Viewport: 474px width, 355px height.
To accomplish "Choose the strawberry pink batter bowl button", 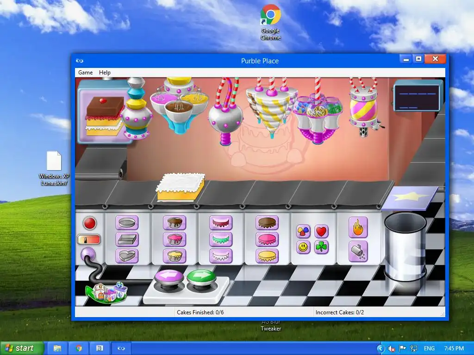I will pyautogui.click(x=175, y=239).
